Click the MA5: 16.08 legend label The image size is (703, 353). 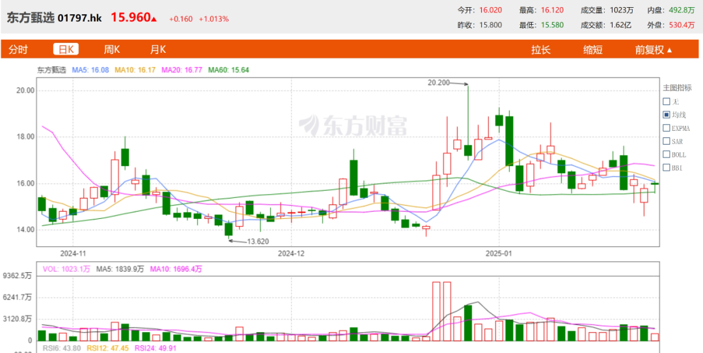[90, 70]
